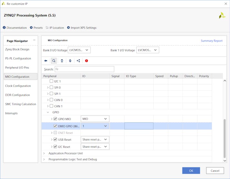Click the Cancel button

point(215,171)
